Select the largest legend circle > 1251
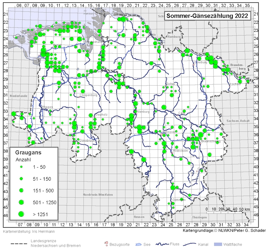Screen dimensions: 268x248 pos(21,214)
